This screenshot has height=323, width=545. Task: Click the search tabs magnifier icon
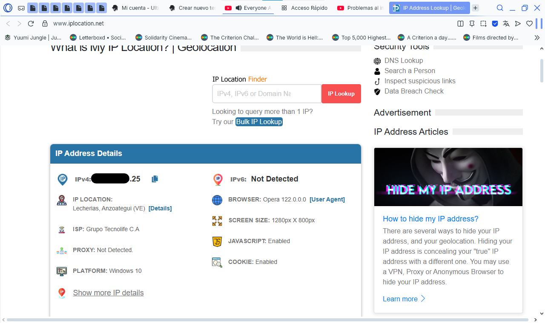tap(500, 8)
